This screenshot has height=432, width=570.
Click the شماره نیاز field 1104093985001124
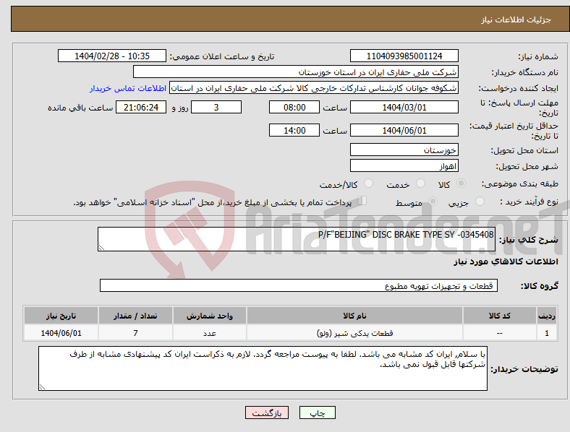(404, 56)
